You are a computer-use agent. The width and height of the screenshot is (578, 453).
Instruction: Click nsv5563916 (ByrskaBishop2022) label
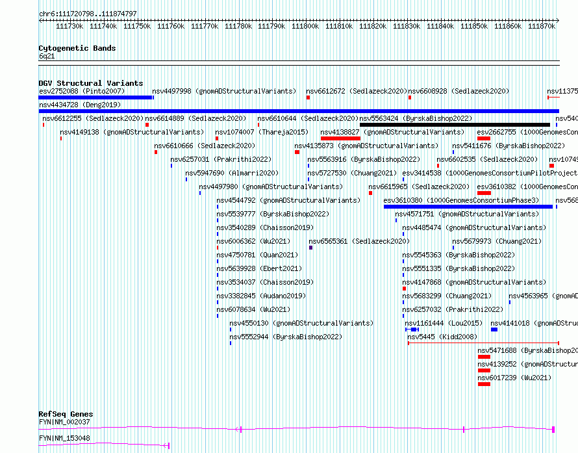(364, 159)
